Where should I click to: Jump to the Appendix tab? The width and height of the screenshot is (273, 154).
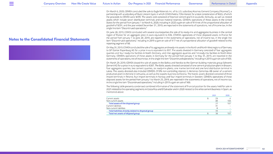[251, 3]
